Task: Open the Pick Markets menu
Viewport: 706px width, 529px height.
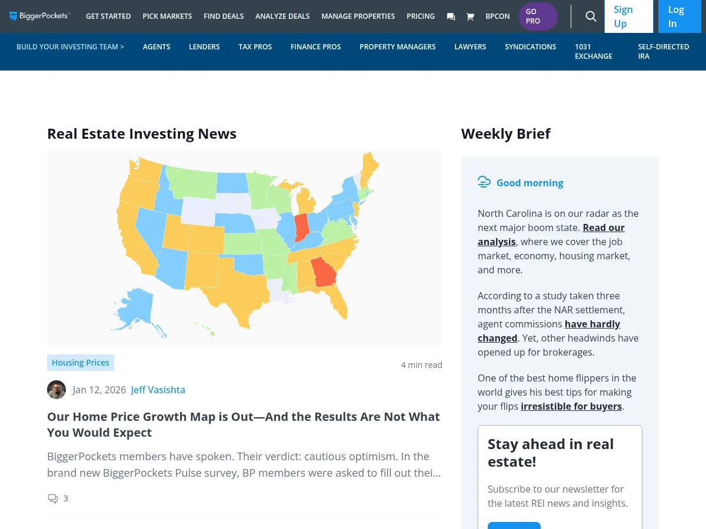Action: coord(167,16)
